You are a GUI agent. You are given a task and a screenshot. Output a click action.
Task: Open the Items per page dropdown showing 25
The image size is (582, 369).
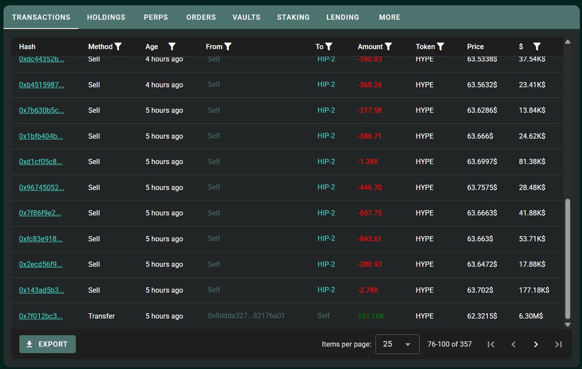397,344
